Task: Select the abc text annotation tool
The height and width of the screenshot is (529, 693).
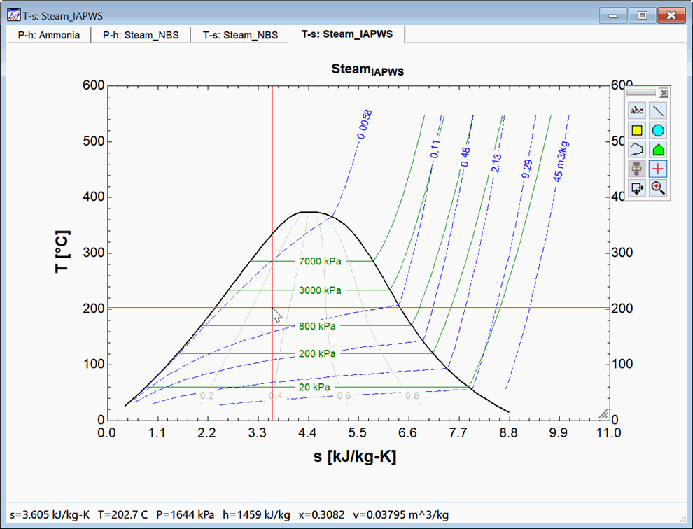Action: coord(637,111)
